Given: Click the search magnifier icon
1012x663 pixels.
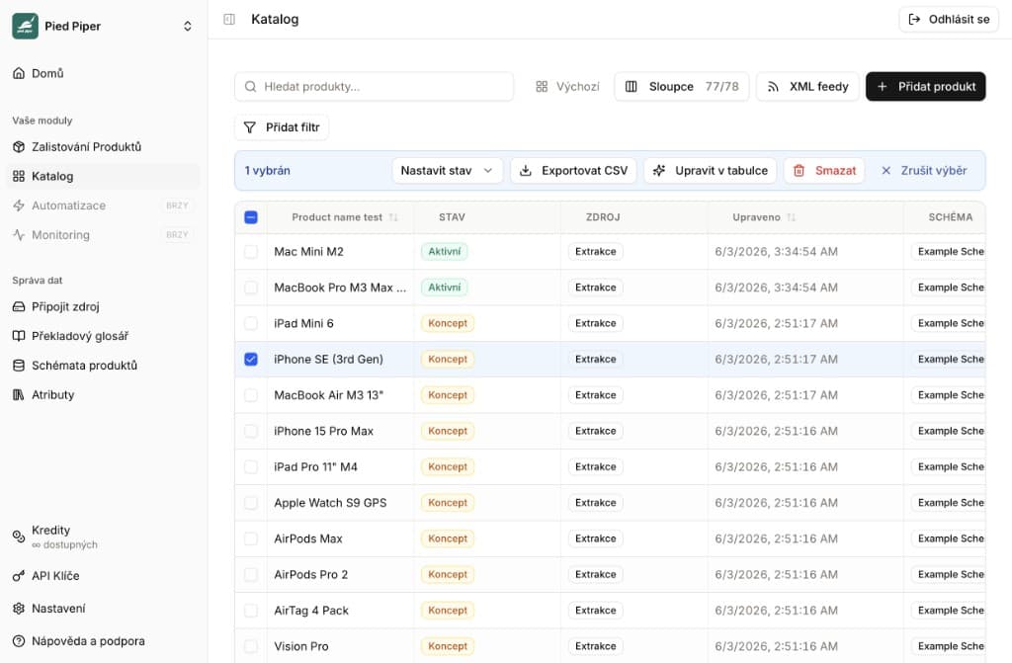Looking at the screenshot, I should click(250, 87).
